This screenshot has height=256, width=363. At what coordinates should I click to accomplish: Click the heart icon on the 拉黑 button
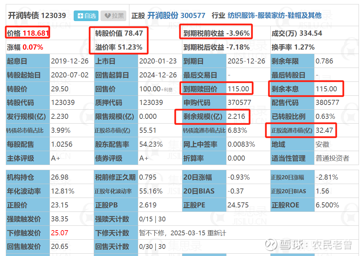(107, 16)
